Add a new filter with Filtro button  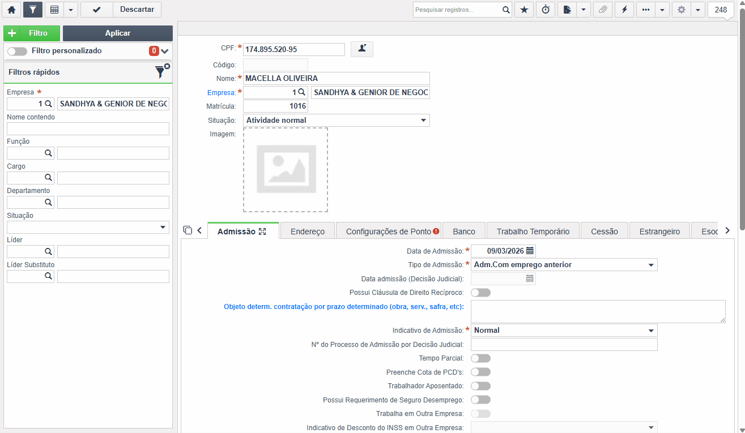[32, 33]
